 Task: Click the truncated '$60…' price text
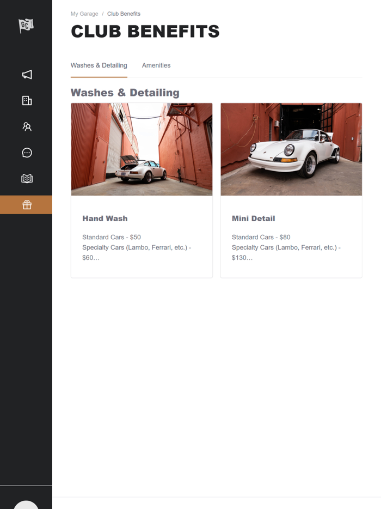point(91,258)
